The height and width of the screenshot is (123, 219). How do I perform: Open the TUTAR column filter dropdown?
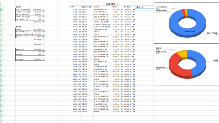[x=122, y=7]
